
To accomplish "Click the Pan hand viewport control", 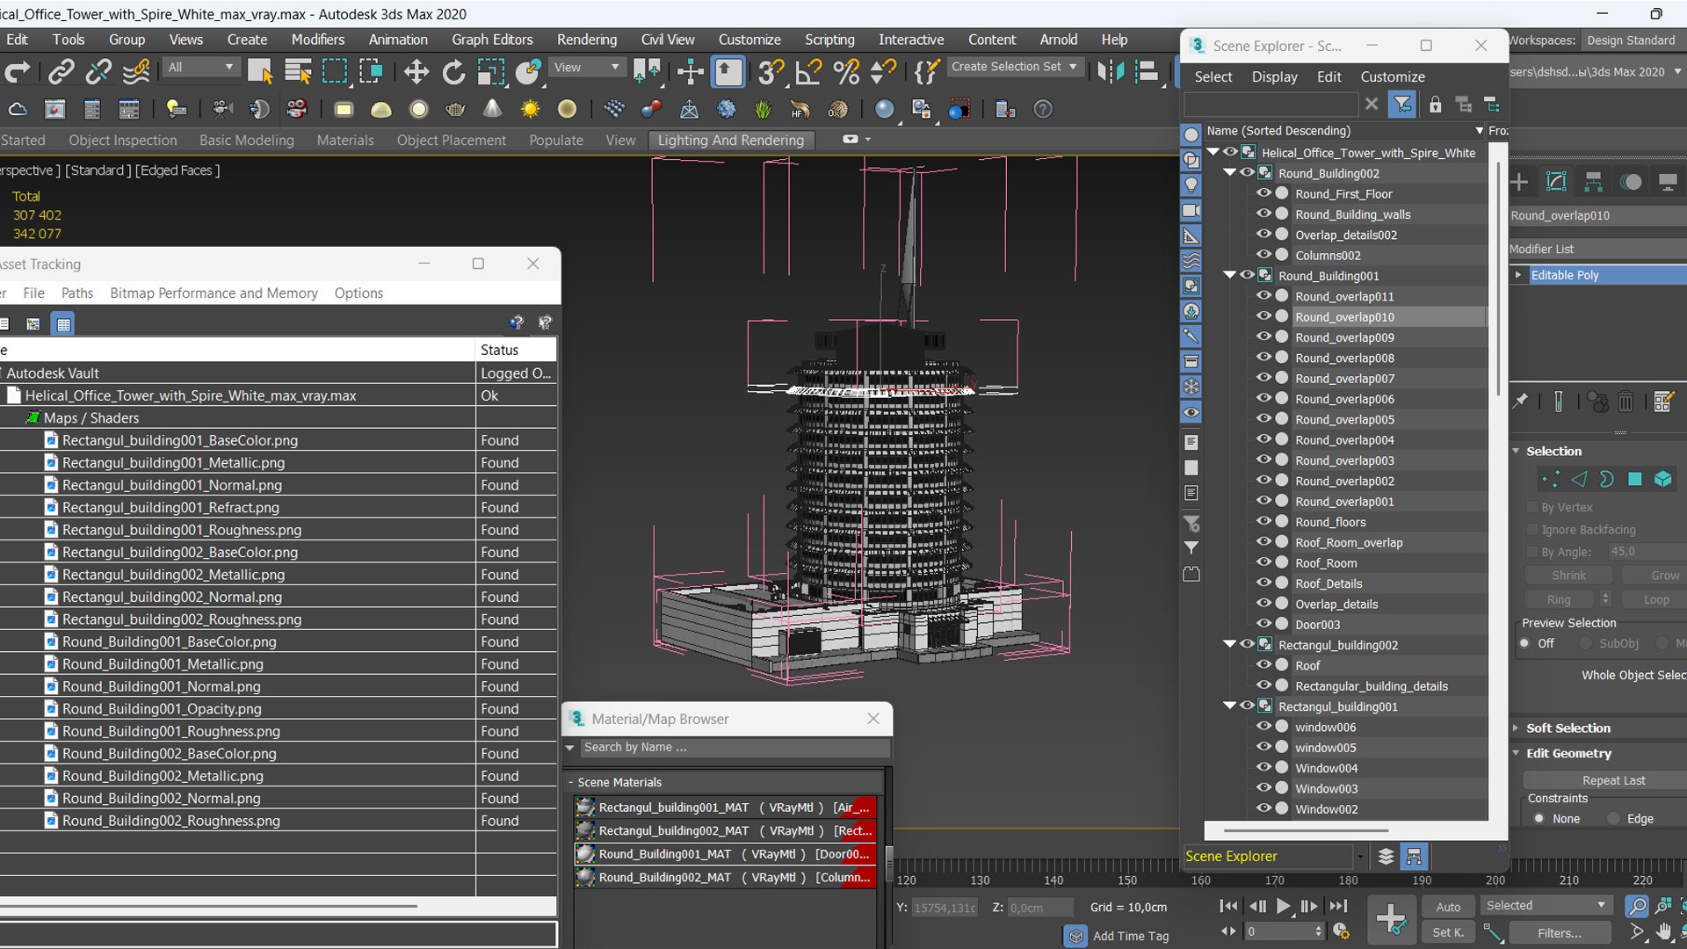I will pyautogui.click(x=1665, y=932).
